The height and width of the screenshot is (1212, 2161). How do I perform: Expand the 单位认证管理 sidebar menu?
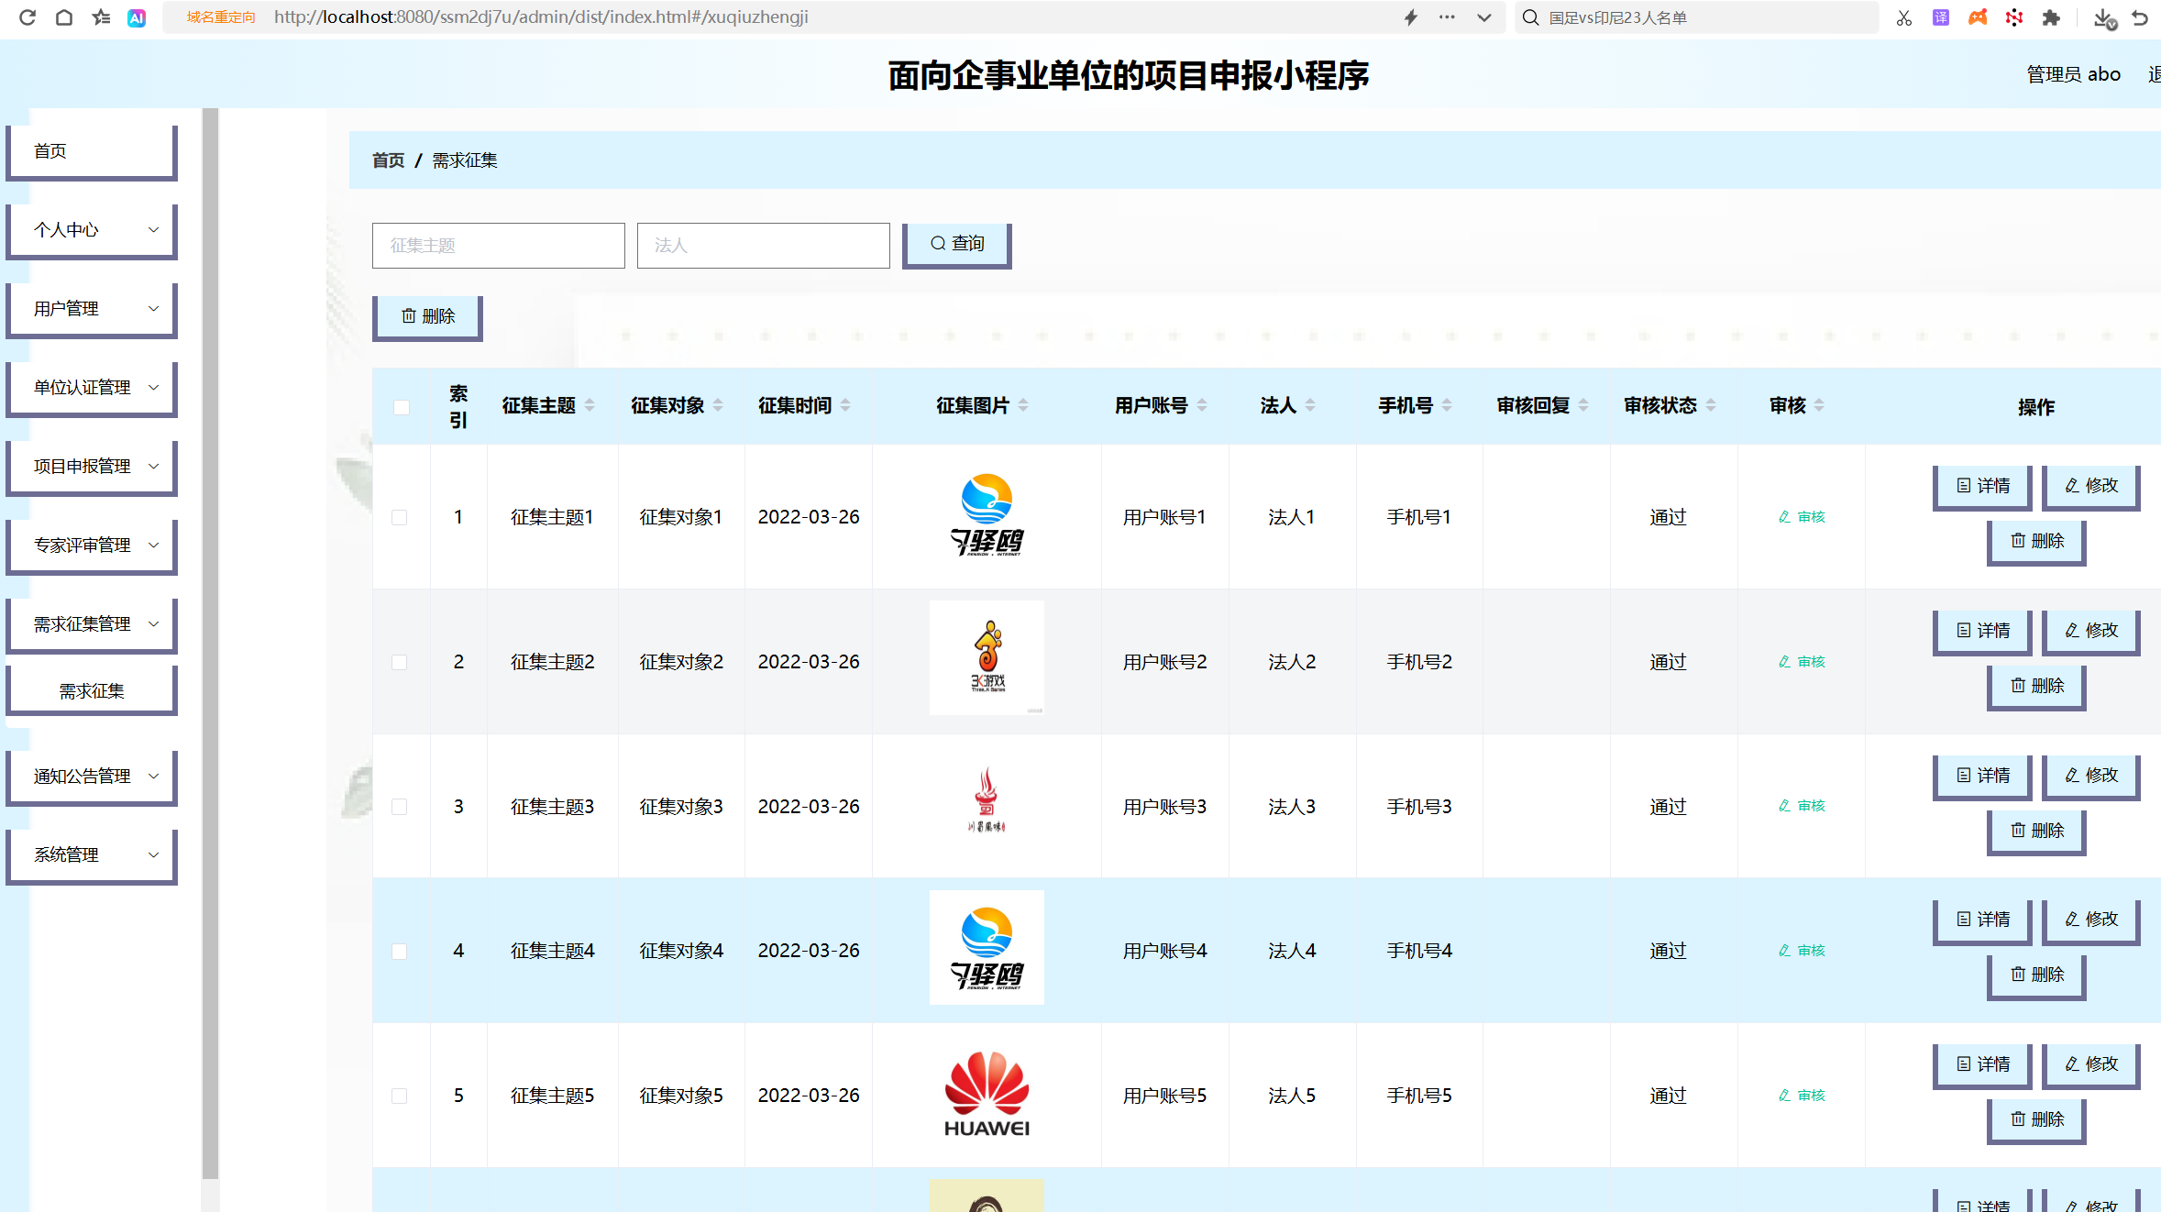(92, 388)
